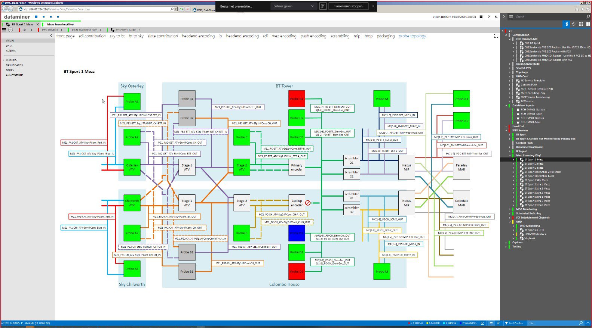Click the Scrambler 21 block
This screenshot has width=592, height=328.
click(x=352, y=160)
